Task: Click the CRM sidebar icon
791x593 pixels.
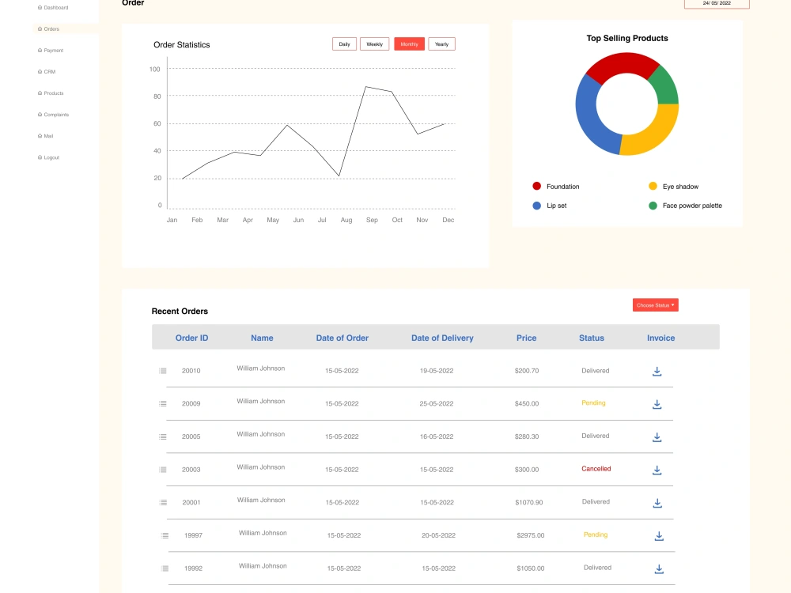Action: click(40, 72)
